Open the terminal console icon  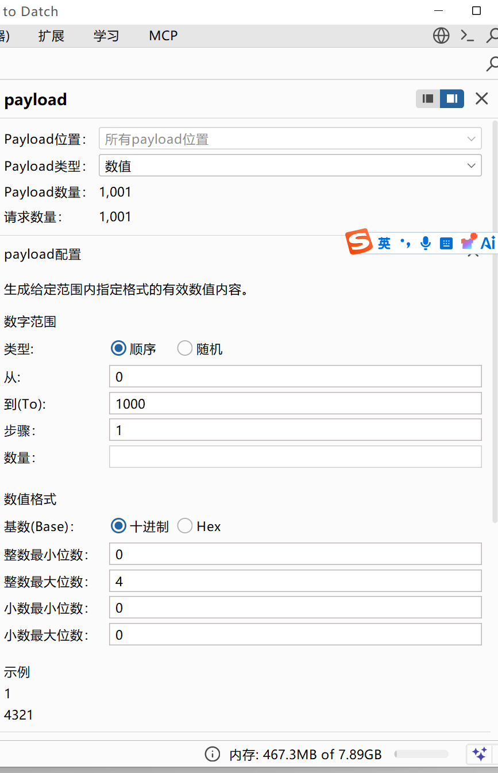(468, 36)
